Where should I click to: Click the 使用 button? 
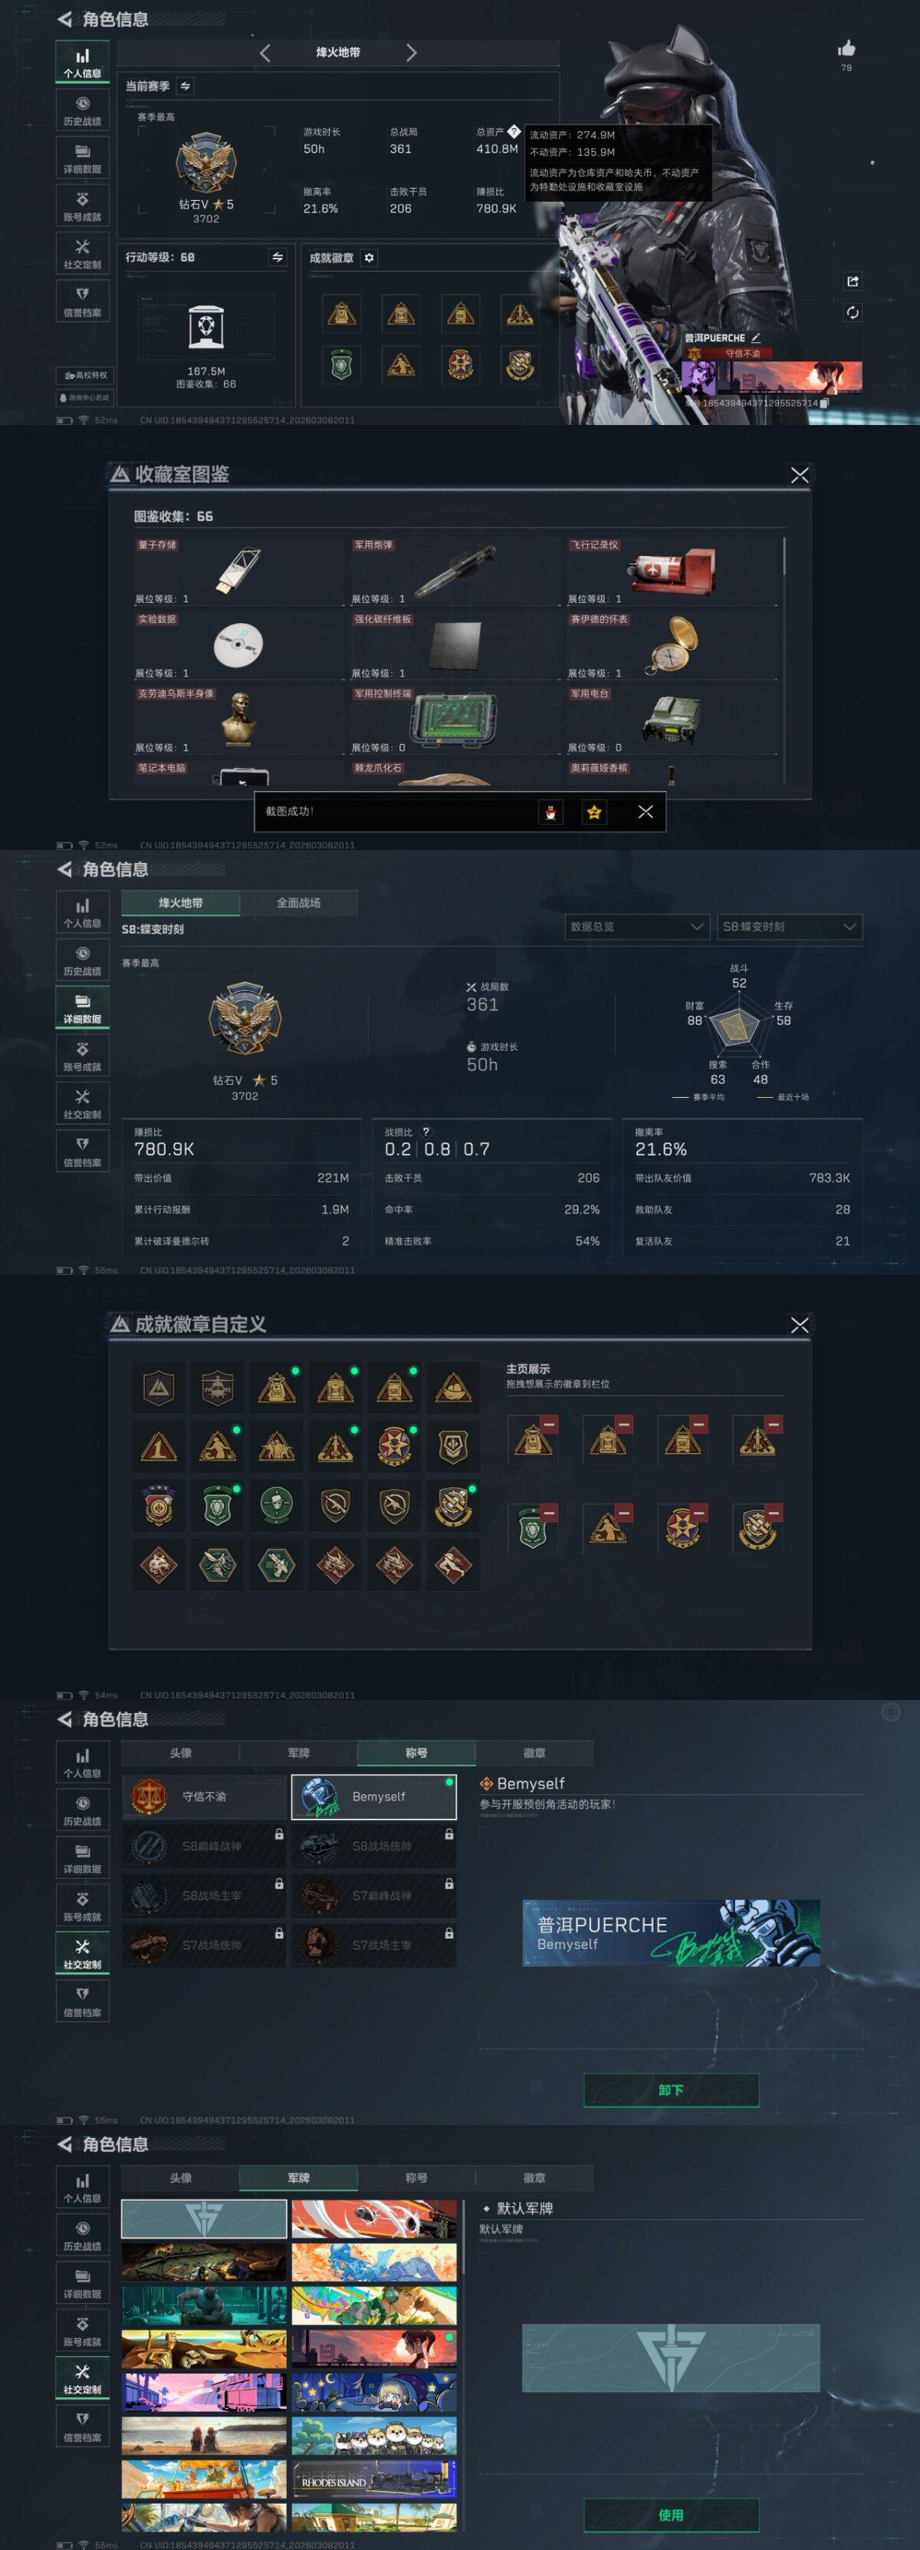[x=672, y=2515]
